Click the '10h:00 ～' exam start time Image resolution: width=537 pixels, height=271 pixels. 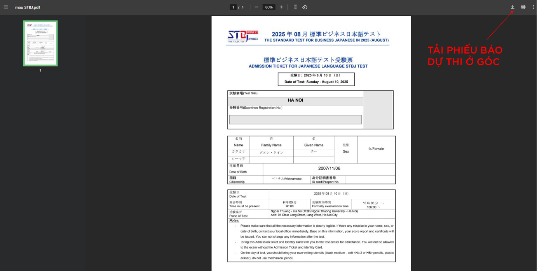[373, 207]
